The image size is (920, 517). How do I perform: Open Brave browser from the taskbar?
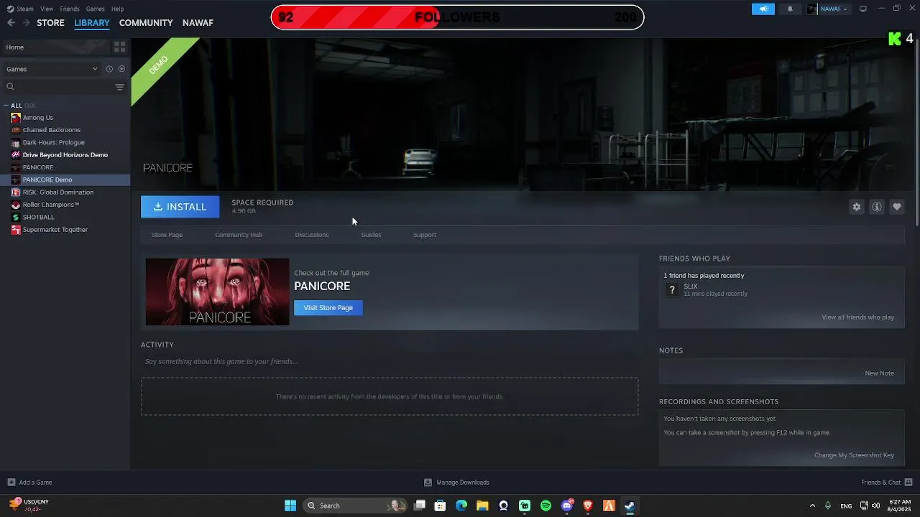[588, 506]
